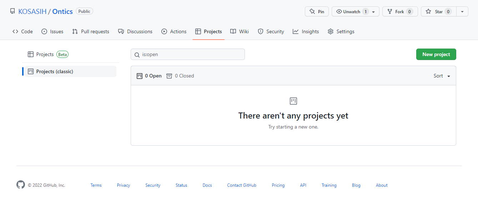Screen dimensions: 478x201
Task: Switch to the Code tab
Action: point(22,31)
